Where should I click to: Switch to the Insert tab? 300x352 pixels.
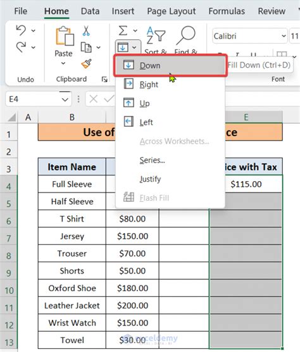pyautogui.click(x=123, y=11)
